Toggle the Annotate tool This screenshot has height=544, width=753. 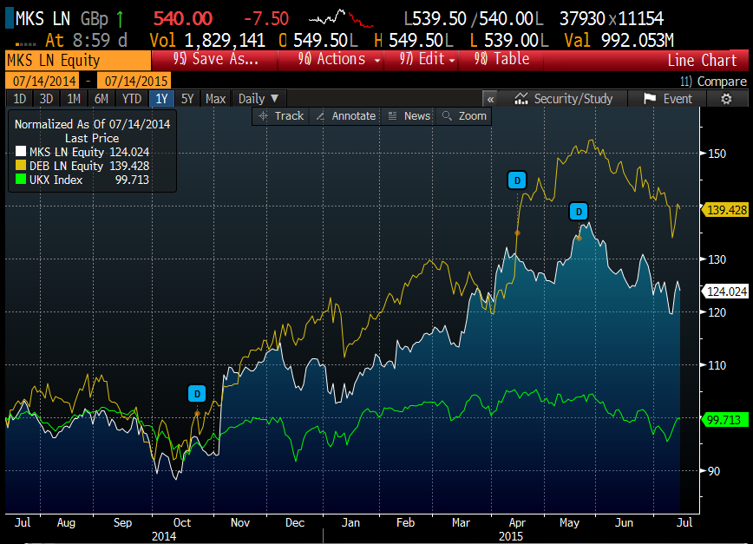tap(345, 116)
